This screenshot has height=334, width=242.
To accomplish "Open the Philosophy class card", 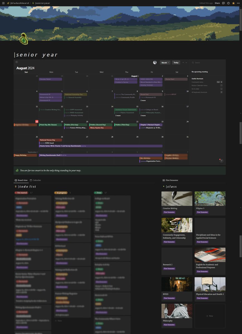I will (x=177, y=316).
